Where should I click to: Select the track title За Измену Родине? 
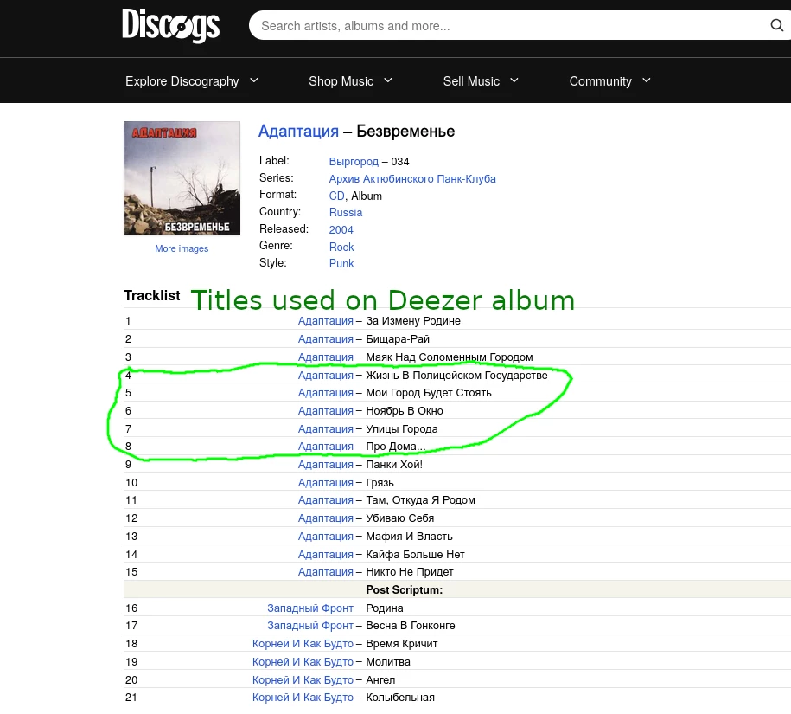(413, 321)
